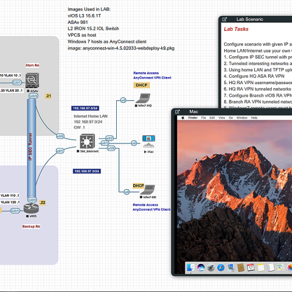Click the e0 interface label beside Win7-BR
This screenshot has width=292, height=292.
coord(127,192)
